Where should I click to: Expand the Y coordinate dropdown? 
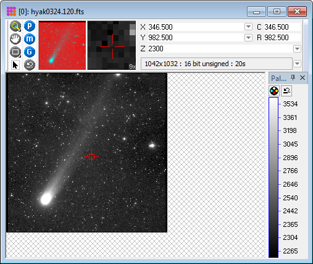248,38
